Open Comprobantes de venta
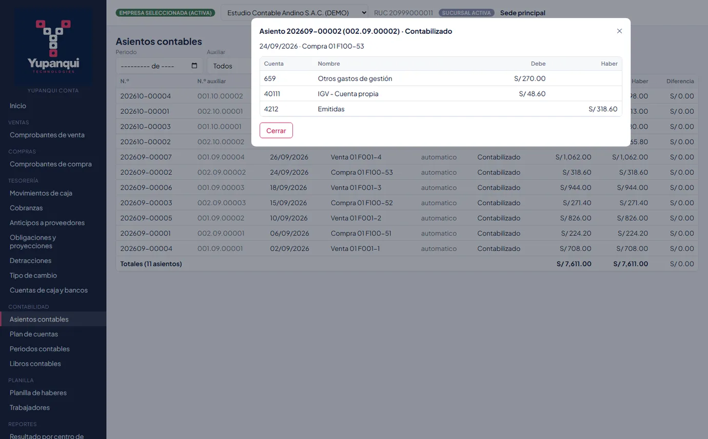708x439 pixels. tap(47, 135)
